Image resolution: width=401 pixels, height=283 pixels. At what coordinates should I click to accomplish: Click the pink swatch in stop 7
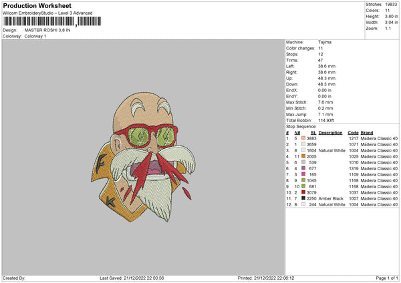point(303,174)
